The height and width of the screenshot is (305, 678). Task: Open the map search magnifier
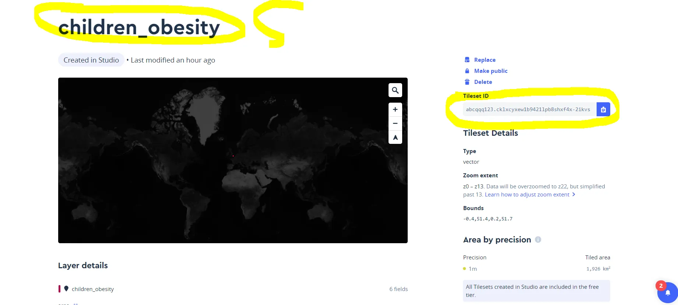pos(395,90)
